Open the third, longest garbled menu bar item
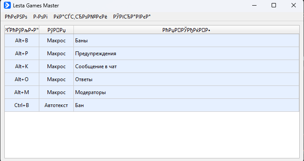The width and height of the screenshot is (304, 161). pos(80,17)
